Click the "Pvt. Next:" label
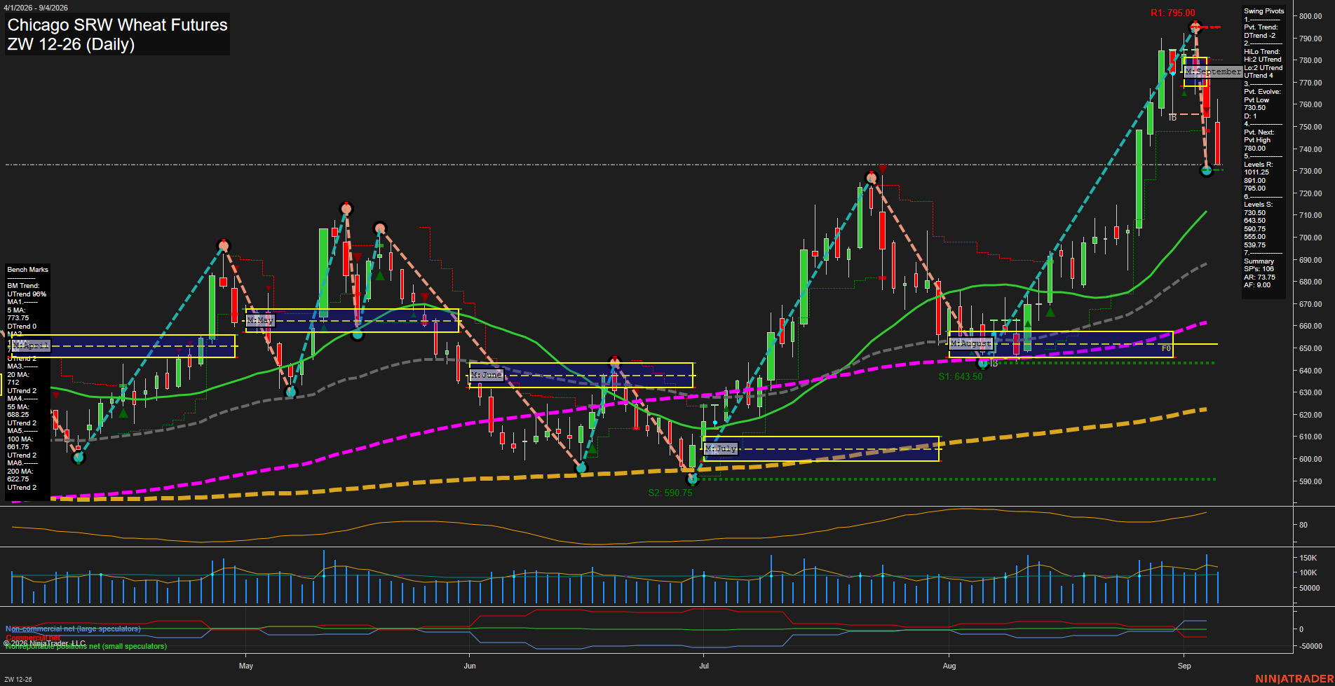This screenshot has height=686, width=1335. click(1259, 132)
